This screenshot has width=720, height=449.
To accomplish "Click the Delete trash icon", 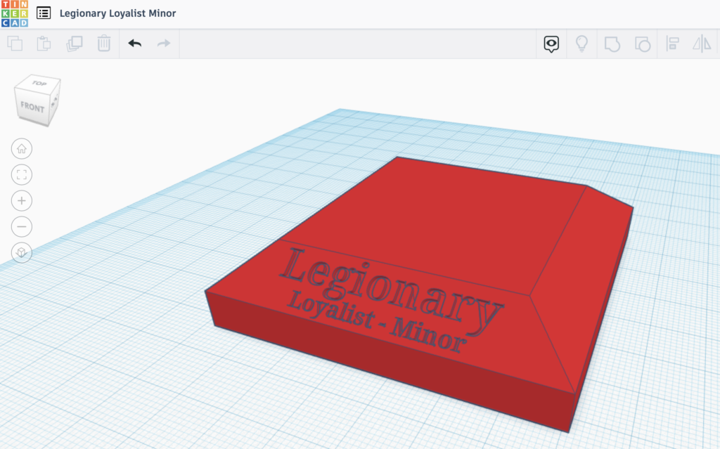I will click(104, 44).
